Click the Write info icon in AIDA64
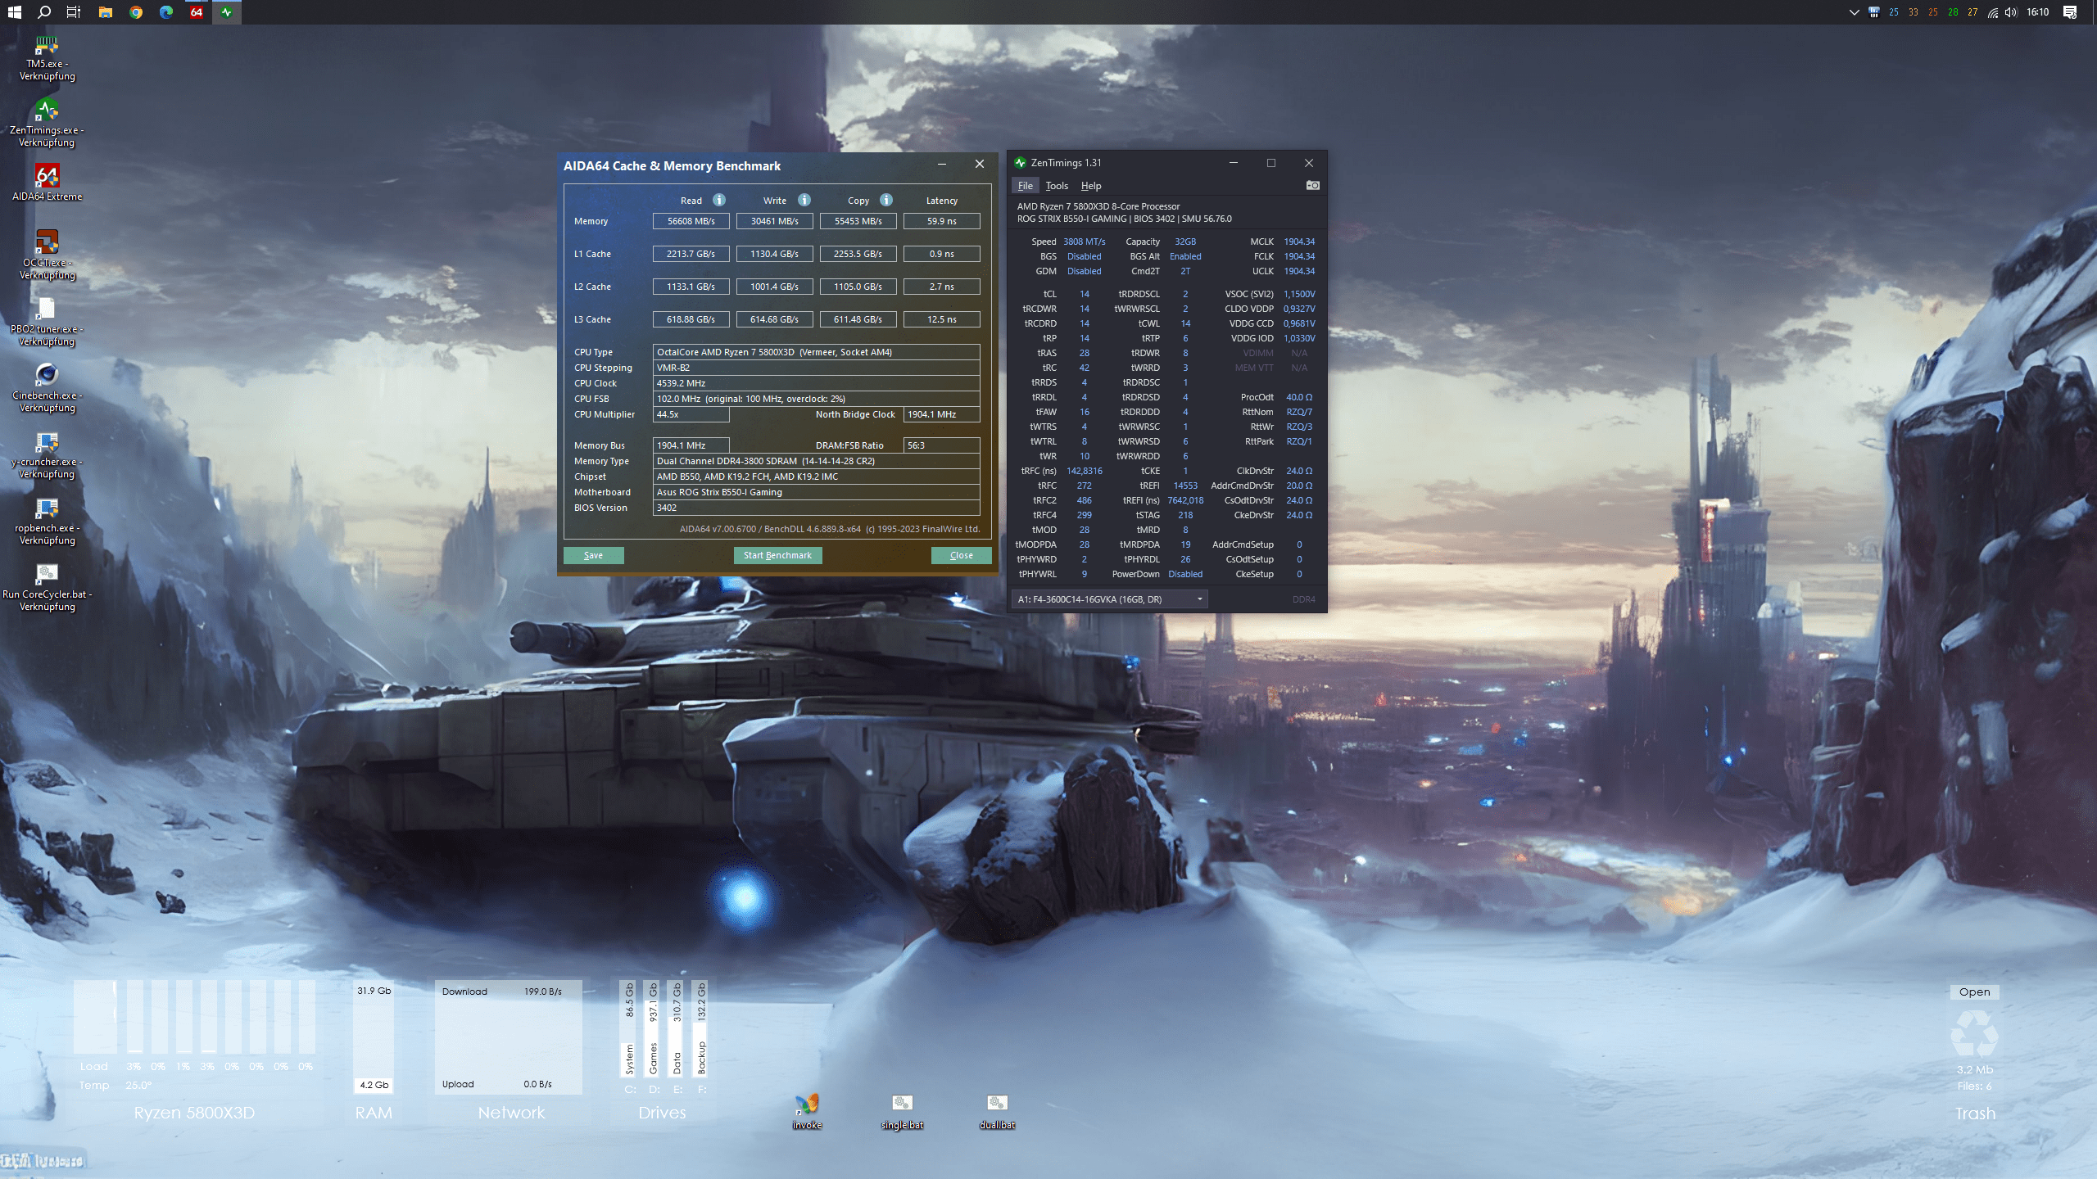Screen dimensions: 2097x1179 pos(804,200)
